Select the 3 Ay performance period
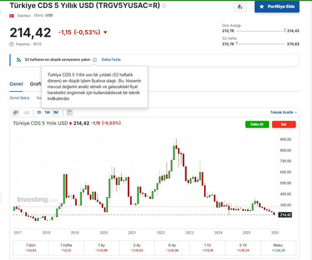The image size is (312, 260). coord(137,247)
